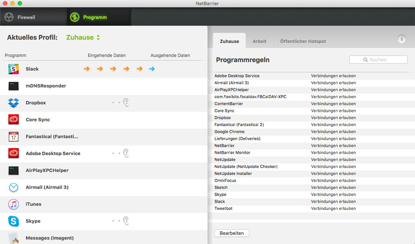Select Core Sync in Programmregeln list
415x244 pixels.
(311, 111)
